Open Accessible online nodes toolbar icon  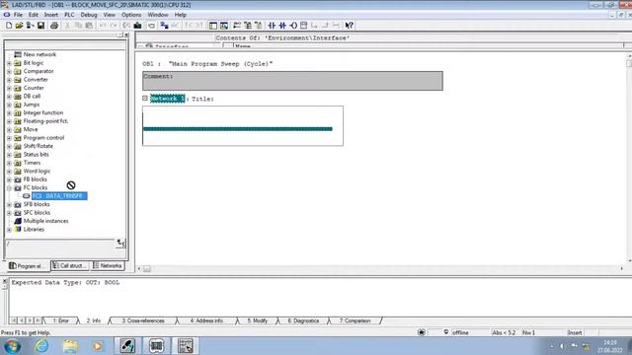(164, 26)
